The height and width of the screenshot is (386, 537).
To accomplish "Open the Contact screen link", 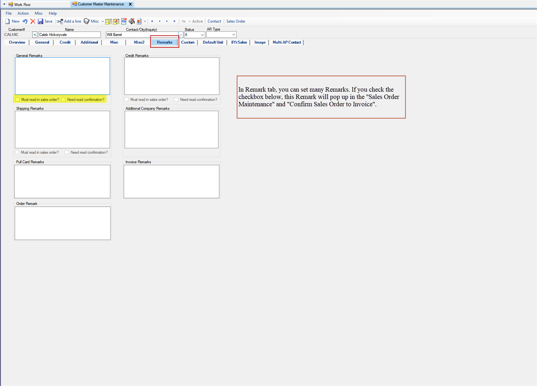I will point(214,21).
